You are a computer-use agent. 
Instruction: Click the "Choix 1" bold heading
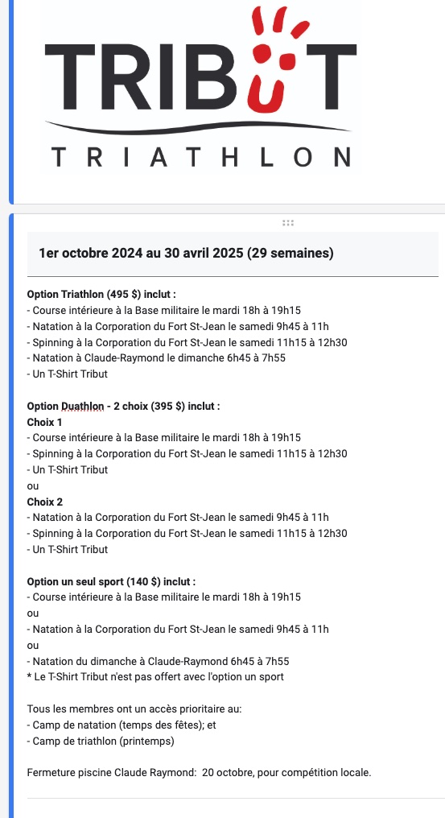click(x=45, y=422)
